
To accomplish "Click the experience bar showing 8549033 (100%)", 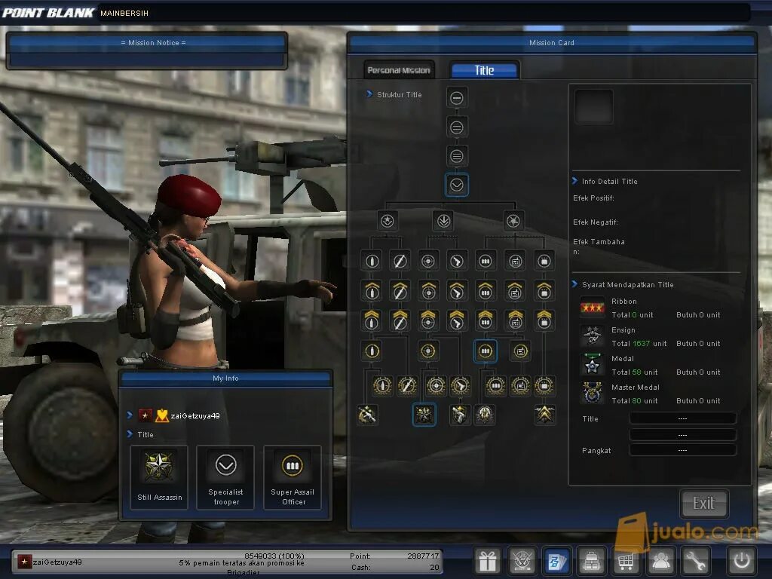I will [x=274, y=556].
